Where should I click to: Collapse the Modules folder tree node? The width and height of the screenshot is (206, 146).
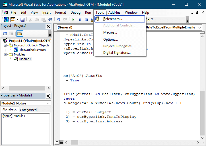(6, 54)
